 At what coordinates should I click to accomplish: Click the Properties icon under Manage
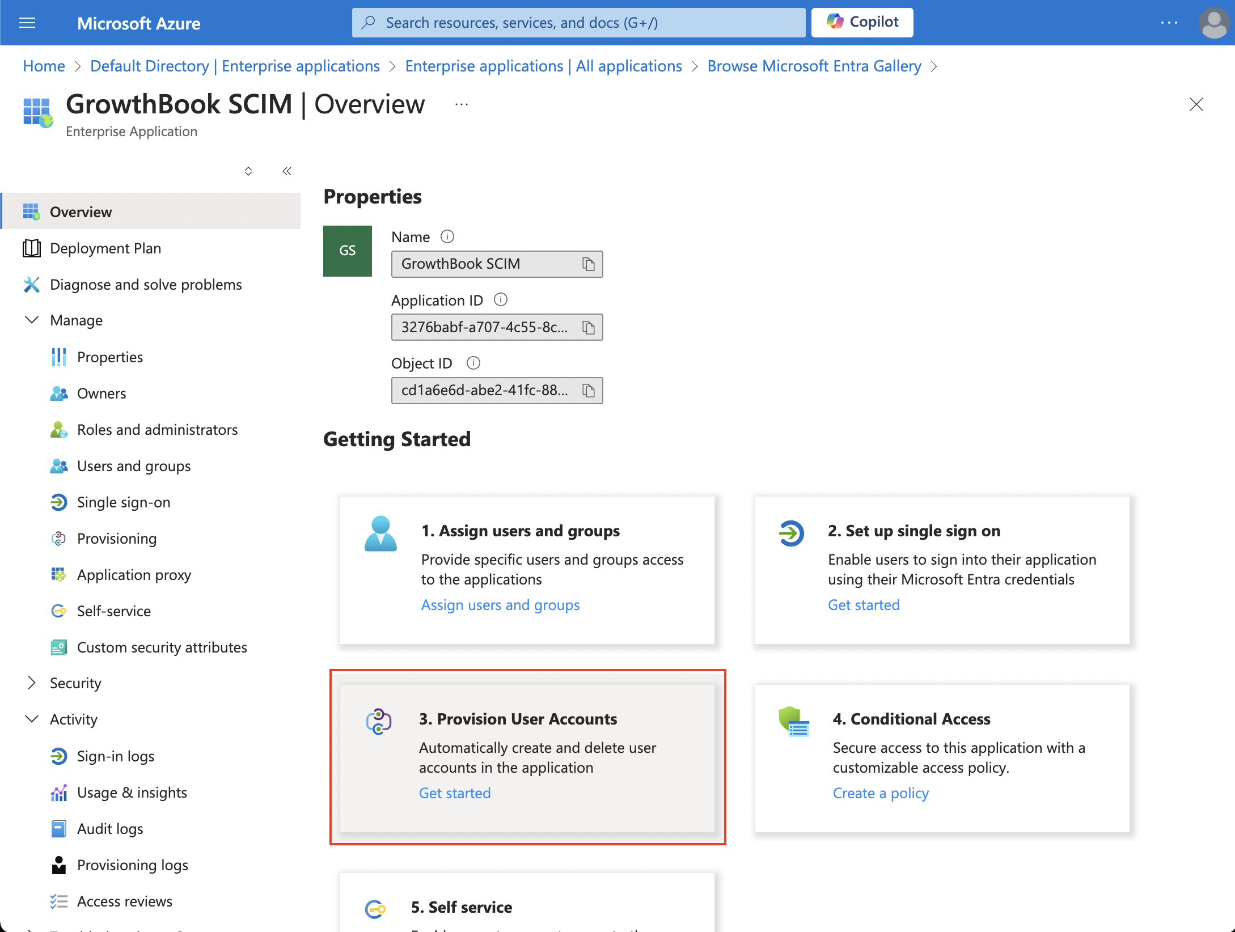point(60,357)
